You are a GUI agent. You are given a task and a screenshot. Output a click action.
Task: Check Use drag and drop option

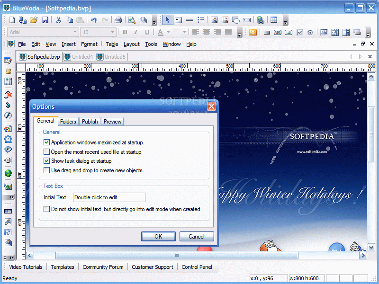click(46, 170)
